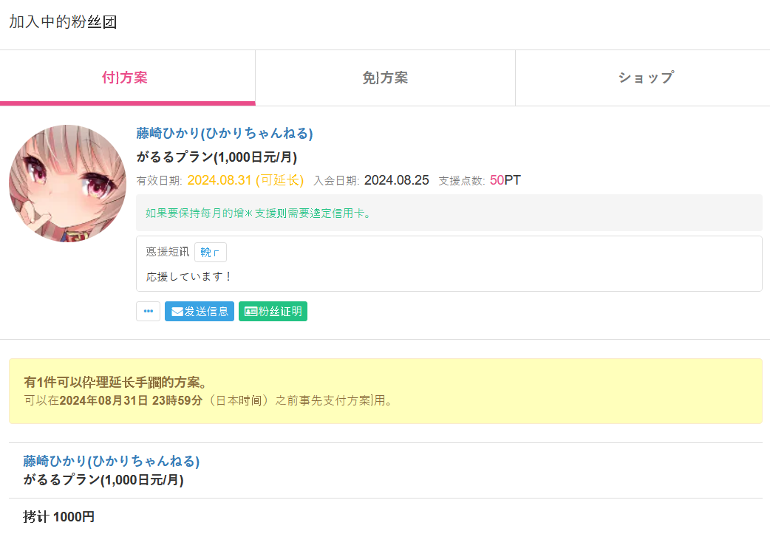Click the anime girl avatar thumbnail
Image resolution: width=770 pixels, height=548 pixels.
[x=68, y=183]
